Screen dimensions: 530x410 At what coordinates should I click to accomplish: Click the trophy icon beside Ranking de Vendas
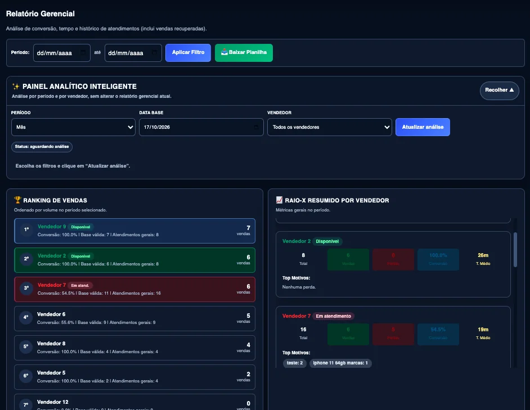click(17, 200)
